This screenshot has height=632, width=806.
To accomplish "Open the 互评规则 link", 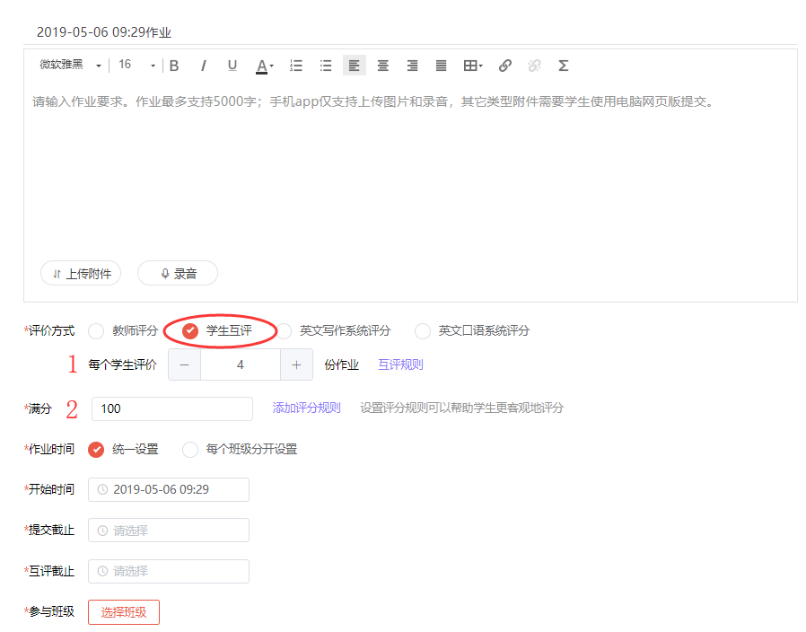I will click(x=400, y=365).
